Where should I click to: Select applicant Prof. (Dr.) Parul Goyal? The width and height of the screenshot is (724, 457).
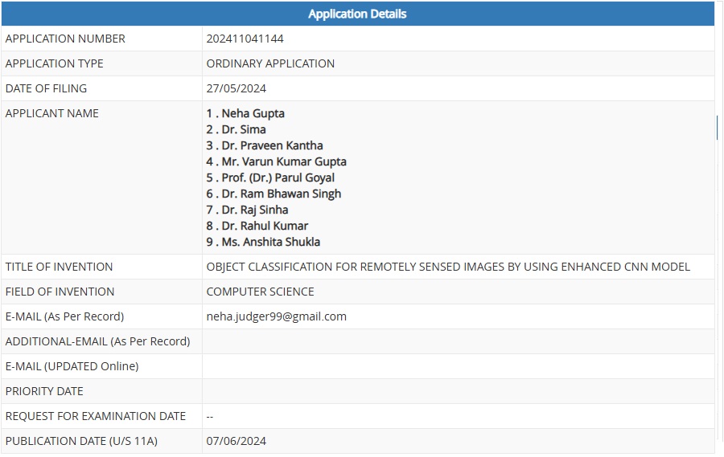point(270,177)
